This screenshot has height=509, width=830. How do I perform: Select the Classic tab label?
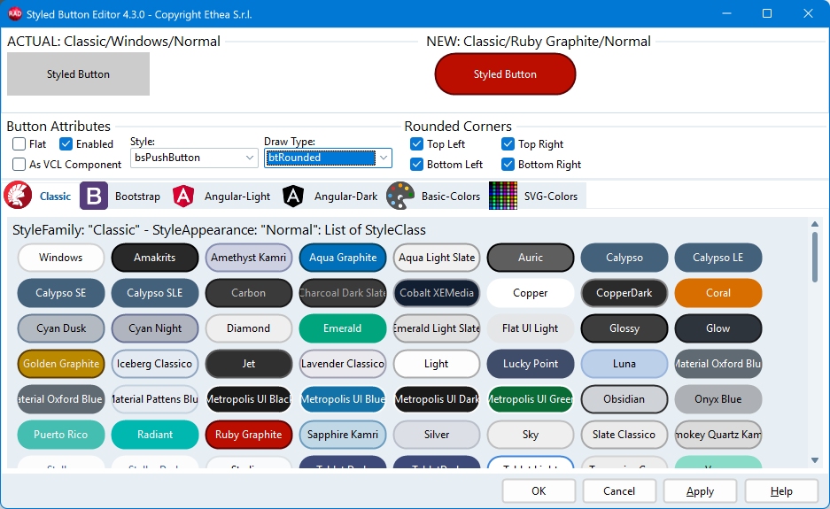point(55,197)
